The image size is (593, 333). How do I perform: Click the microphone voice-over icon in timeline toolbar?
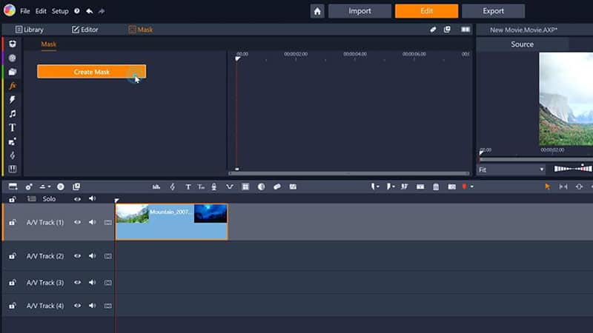[x=214, y=187]
